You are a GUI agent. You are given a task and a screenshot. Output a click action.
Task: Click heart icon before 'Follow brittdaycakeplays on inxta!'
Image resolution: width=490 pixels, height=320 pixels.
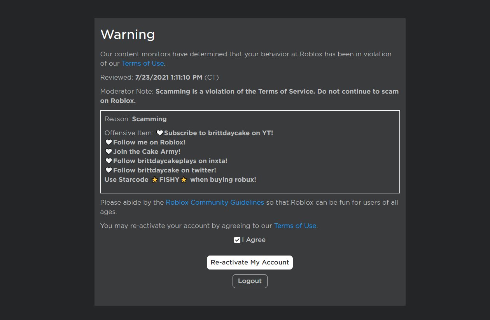click(x=108, y=161)
